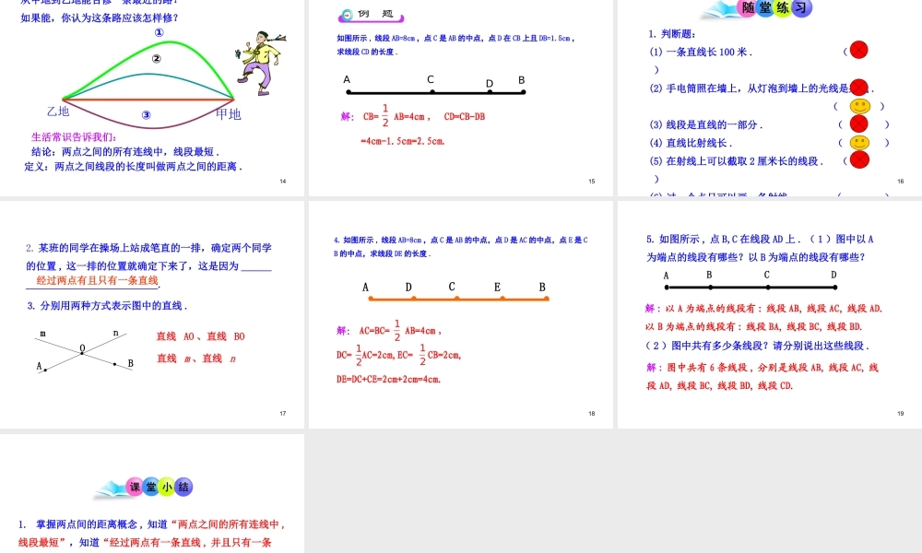Click the text 生活常识告诉我们
922x553 pixels.
(x=74, y=137)
